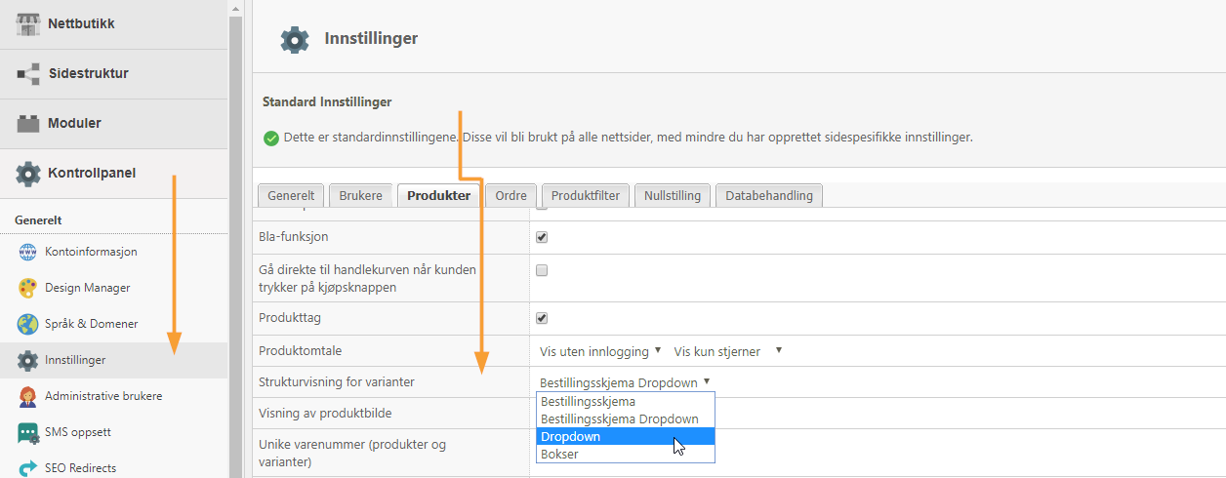Open the SEO Redirects arrow icon
The image size is (1226, 478).
click(x=27, y=468)
